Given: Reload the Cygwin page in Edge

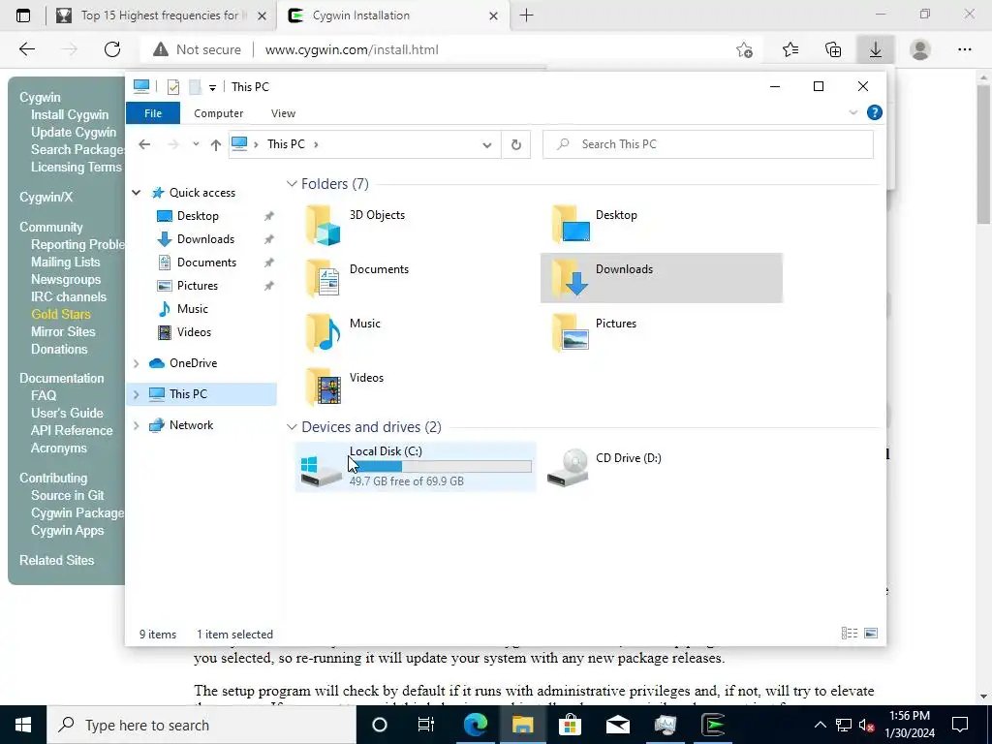Looking at the screenshot, I should click(112, 49).
